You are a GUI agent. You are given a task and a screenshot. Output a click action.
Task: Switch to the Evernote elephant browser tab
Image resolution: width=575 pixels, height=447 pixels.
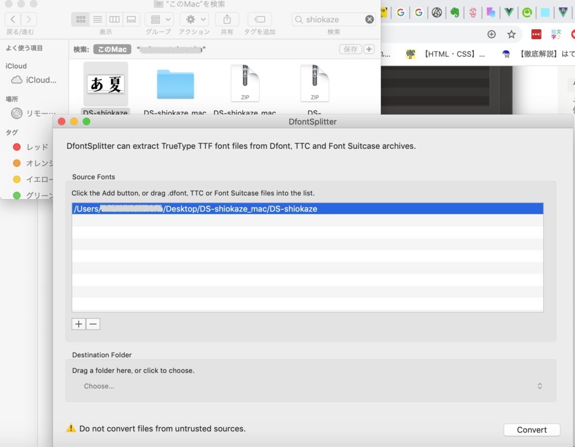(455, 13)
